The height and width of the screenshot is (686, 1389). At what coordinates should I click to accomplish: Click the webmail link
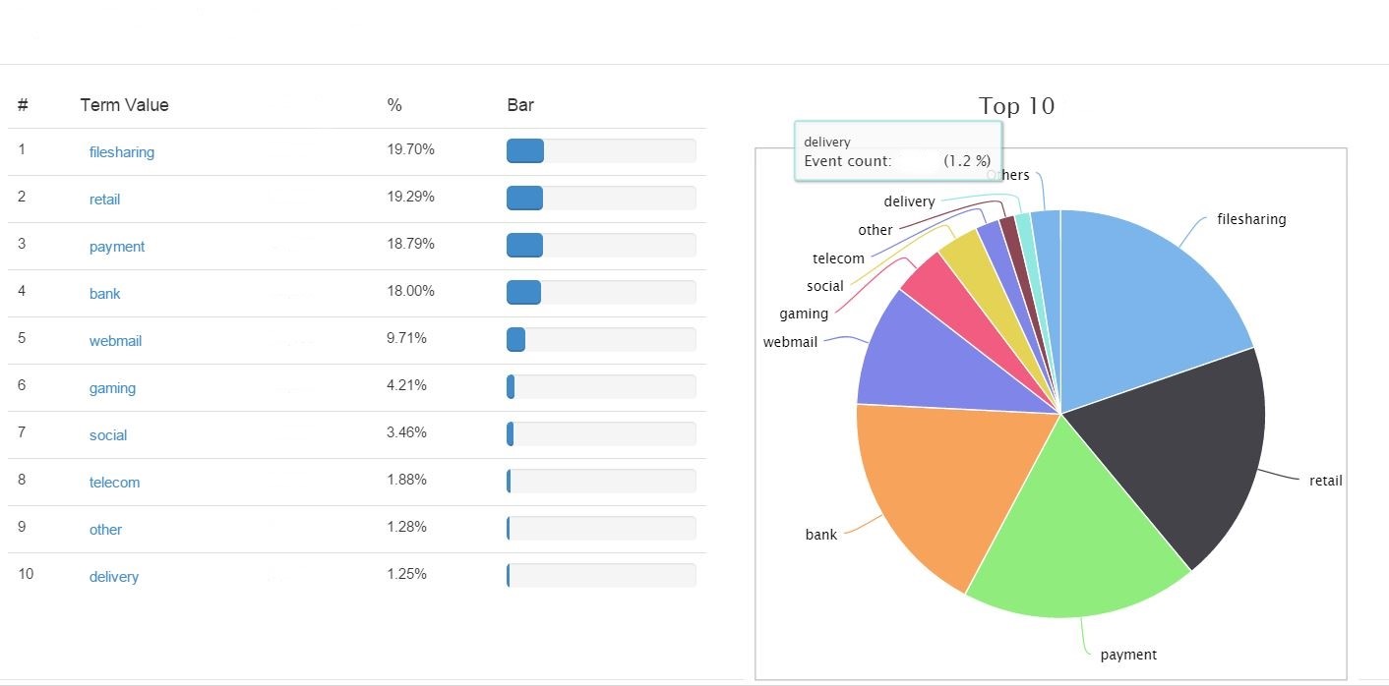click(x=115, y=340)
